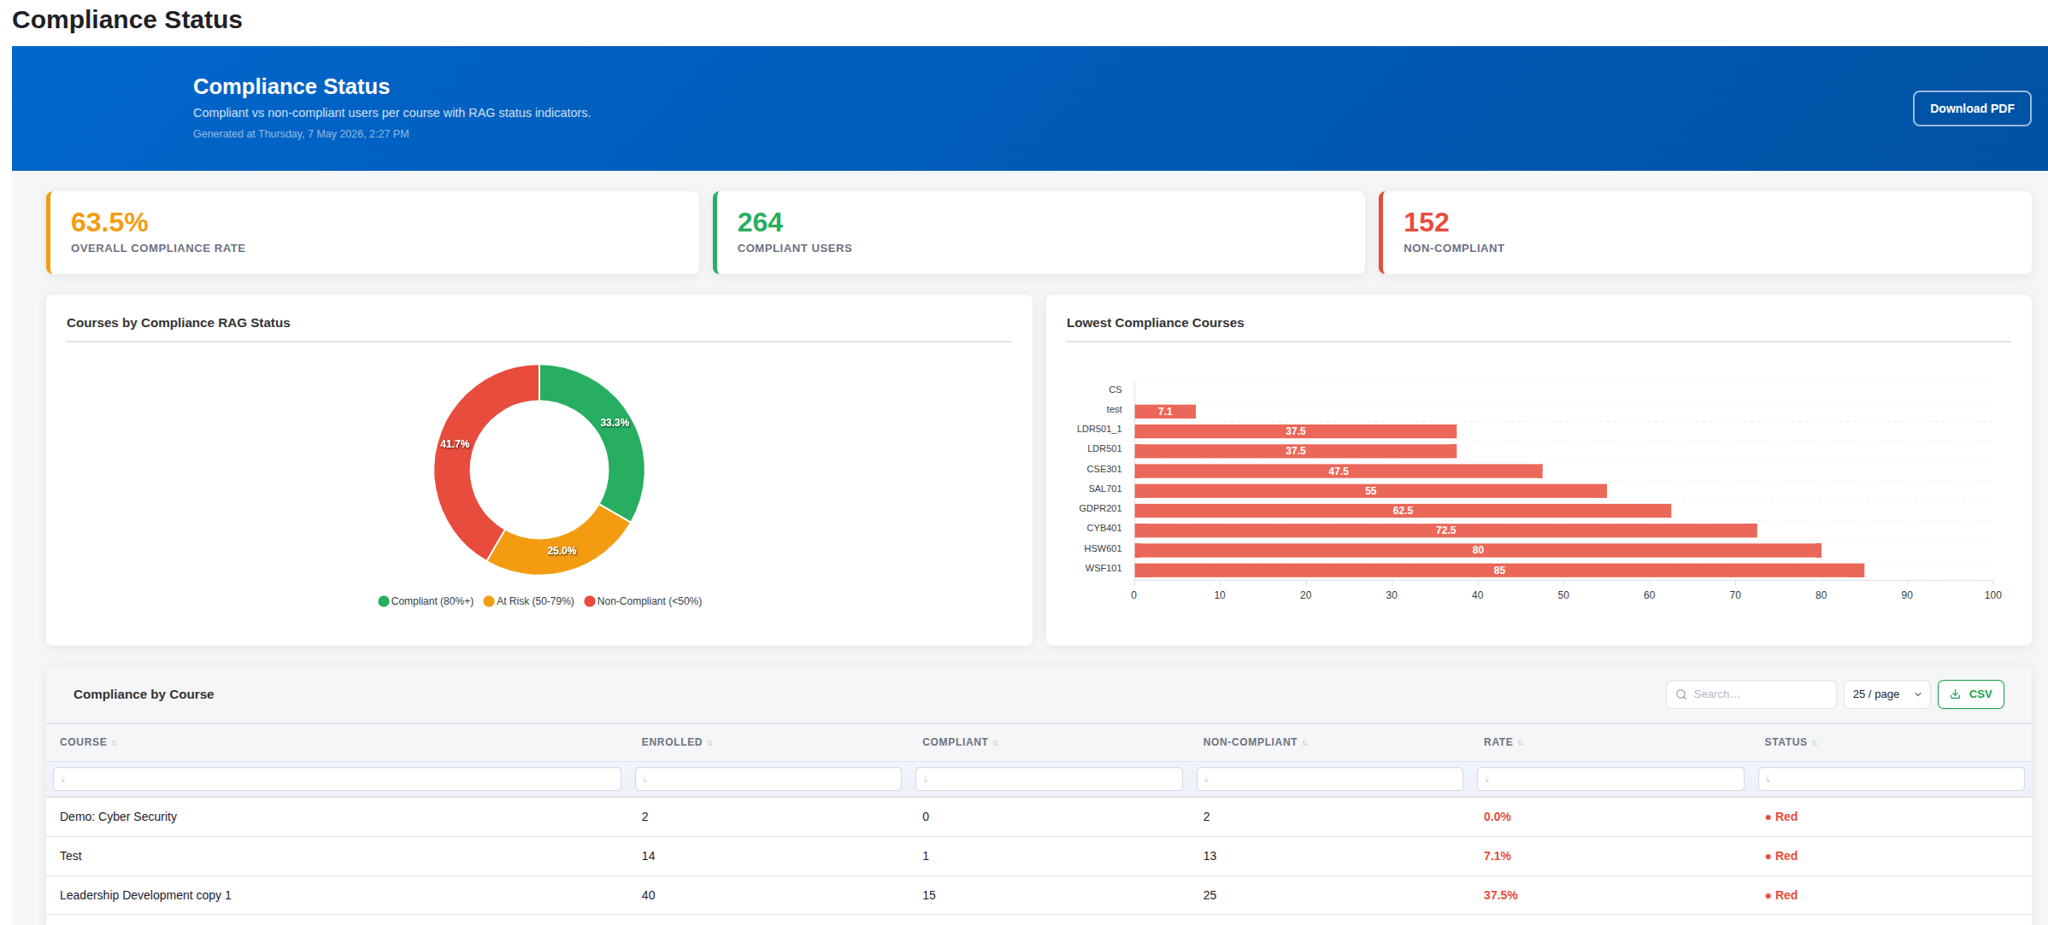This screenshot has width=2048, height=925.
Task: Click the 152 Non-Compliant card
Action: click(1705, 233)
